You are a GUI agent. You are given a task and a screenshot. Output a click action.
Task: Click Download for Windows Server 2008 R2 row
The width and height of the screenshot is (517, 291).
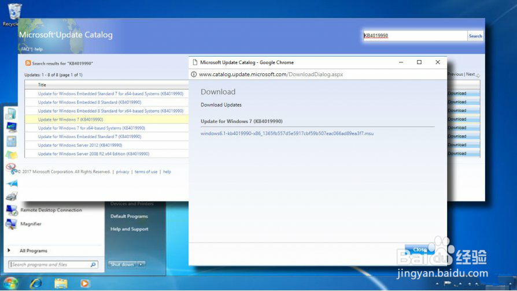point(463,154)
